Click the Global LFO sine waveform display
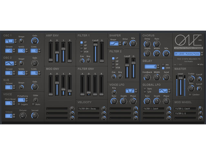 click(x=163, y=91)
